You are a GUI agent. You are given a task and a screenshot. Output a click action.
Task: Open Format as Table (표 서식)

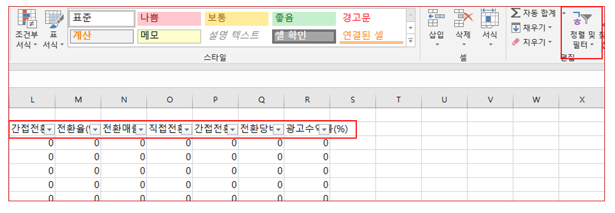pos(53,29)
